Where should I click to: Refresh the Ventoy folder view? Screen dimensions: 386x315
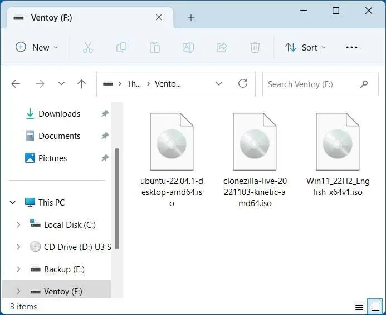click(x=243, y=83)
